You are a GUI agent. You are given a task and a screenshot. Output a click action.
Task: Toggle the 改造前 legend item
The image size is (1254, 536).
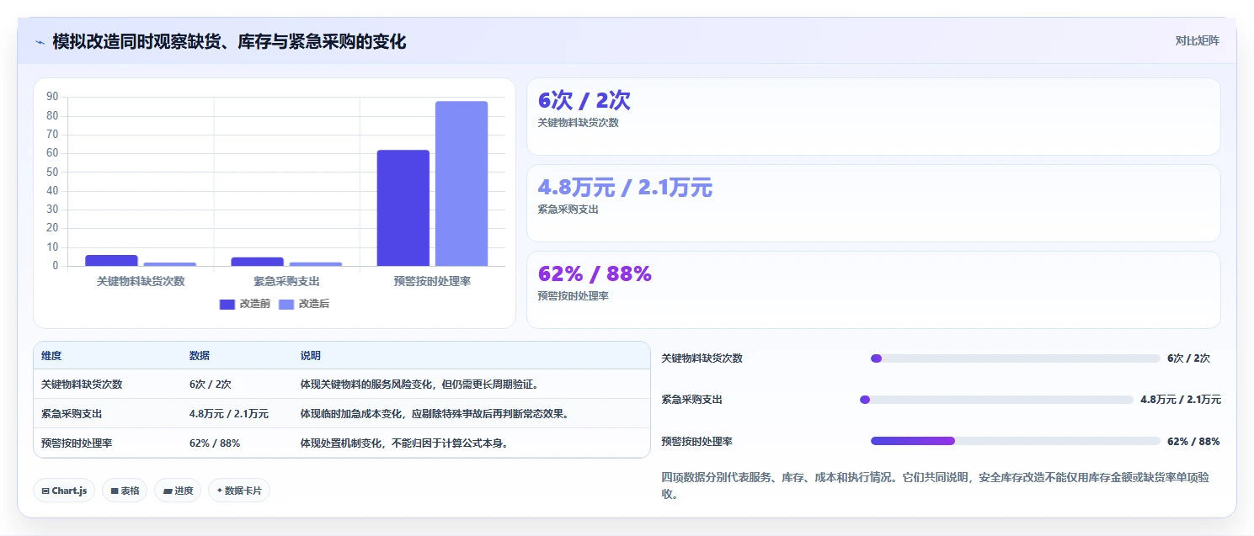click(x=245, y=304)
